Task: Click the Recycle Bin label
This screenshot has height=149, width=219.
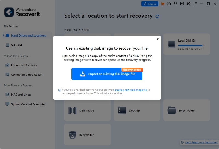Action: [x=87, y=135]
